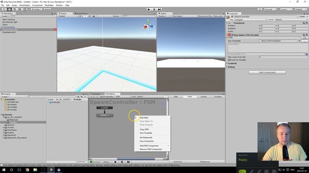
Task: Toggle the Static checkbox in Inspector
Action: [298, 17]
